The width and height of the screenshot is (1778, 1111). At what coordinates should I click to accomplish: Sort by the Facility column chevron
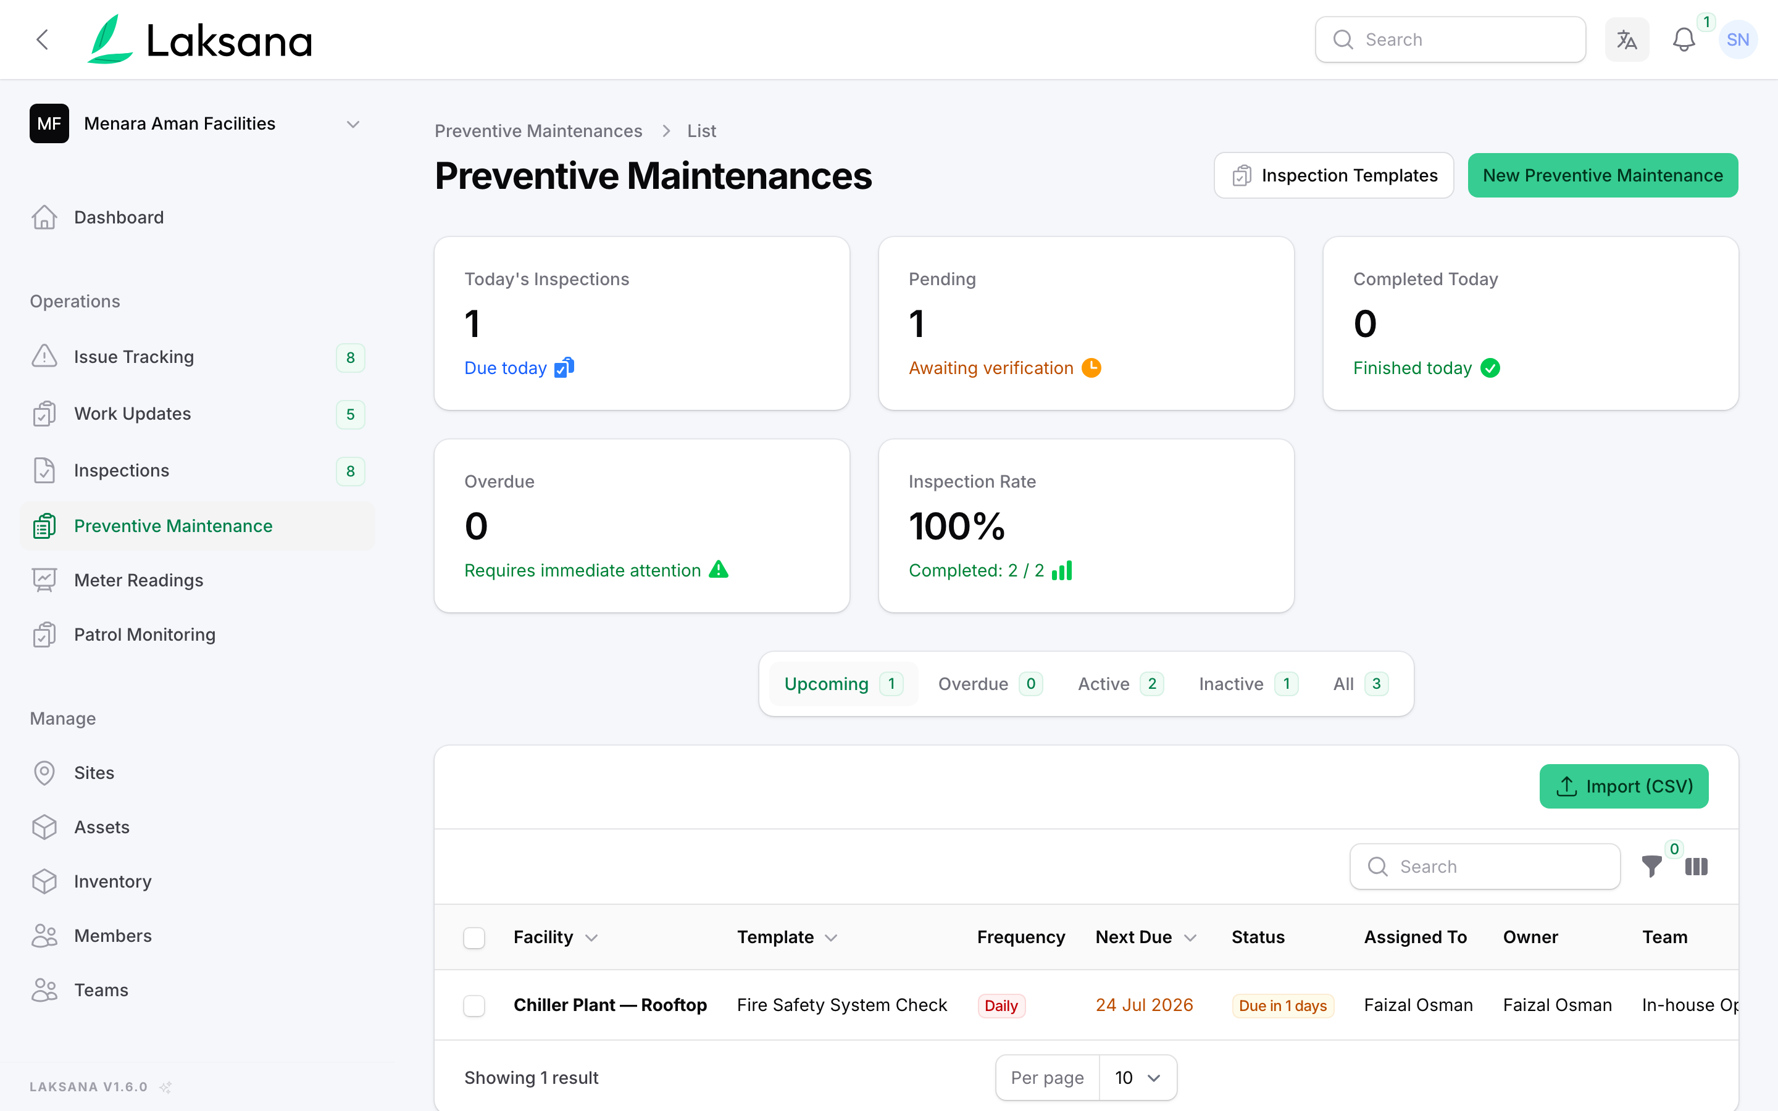click(591, 938)
